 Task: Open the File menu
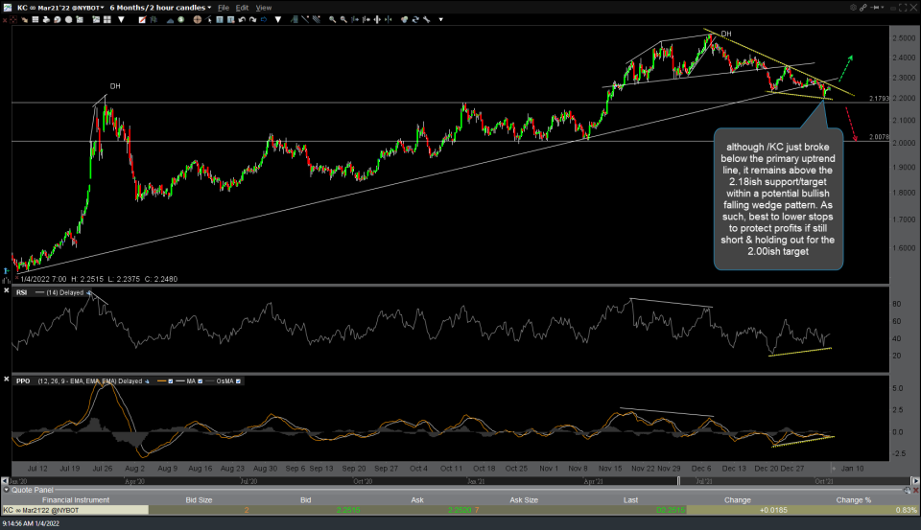coord(223,7)
